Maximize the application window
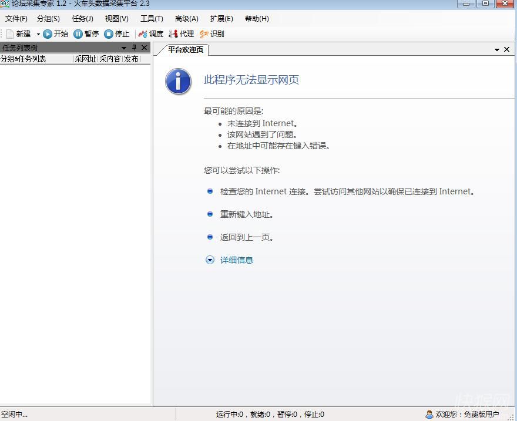Image resolution: width=517 pixels, height=421 pixels. [x=485, y=4]
